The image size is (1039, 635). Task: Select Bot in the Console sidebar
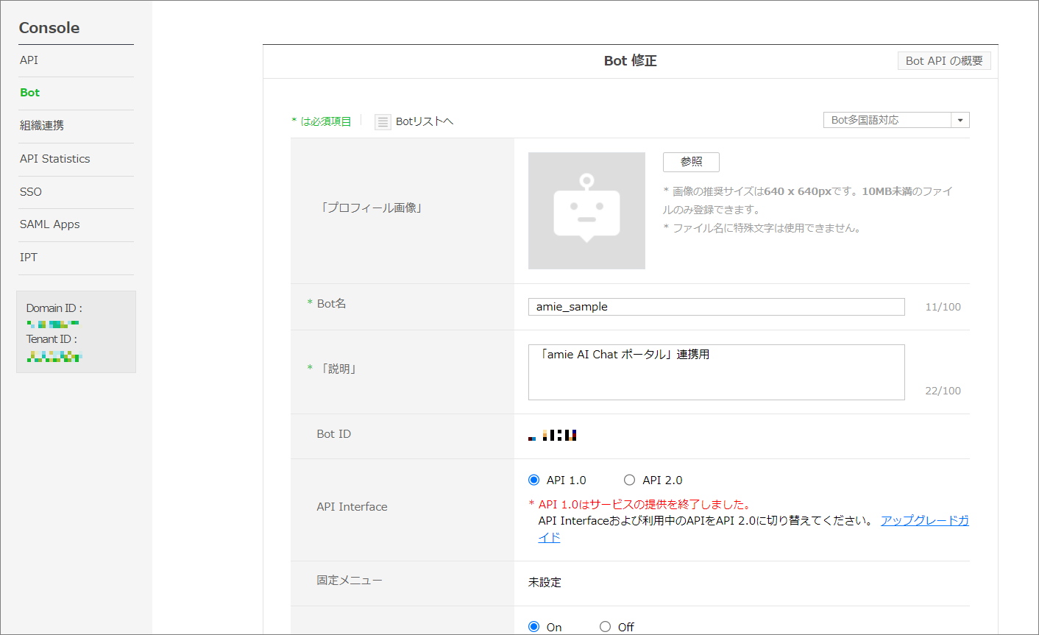click(x=30, y=93)
